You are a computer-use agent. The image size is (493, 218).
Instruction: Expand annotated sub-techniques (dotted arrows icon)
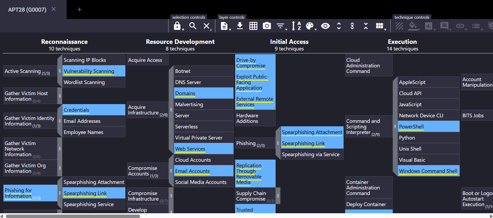coord(352,26)
